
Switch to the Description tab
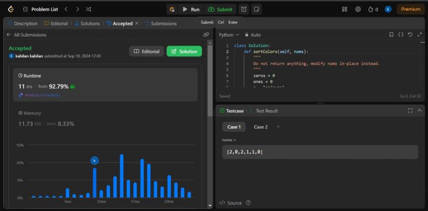(x=23, y=24)
